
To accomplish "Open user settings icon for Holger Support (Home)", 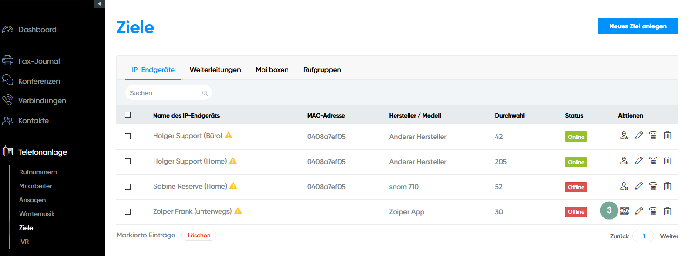I will pos(624,161).
